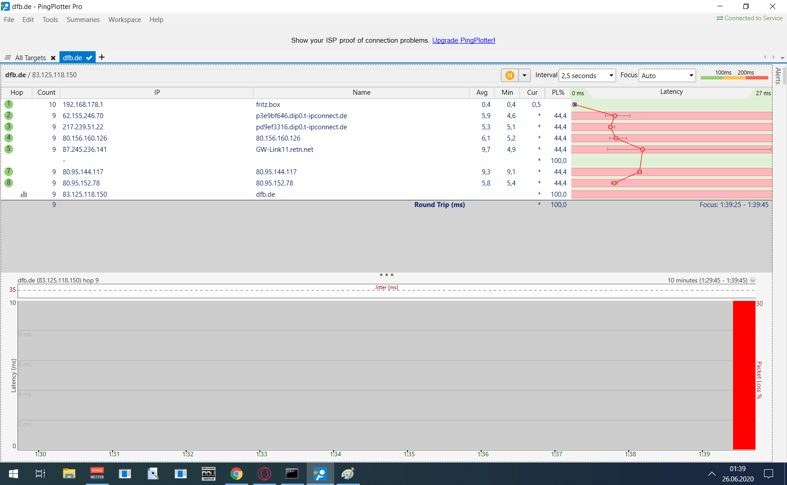Add a new target tab with plus
The width and height of the screenshot is (787, 485).
pyautogui.click(x=102, y=57)
